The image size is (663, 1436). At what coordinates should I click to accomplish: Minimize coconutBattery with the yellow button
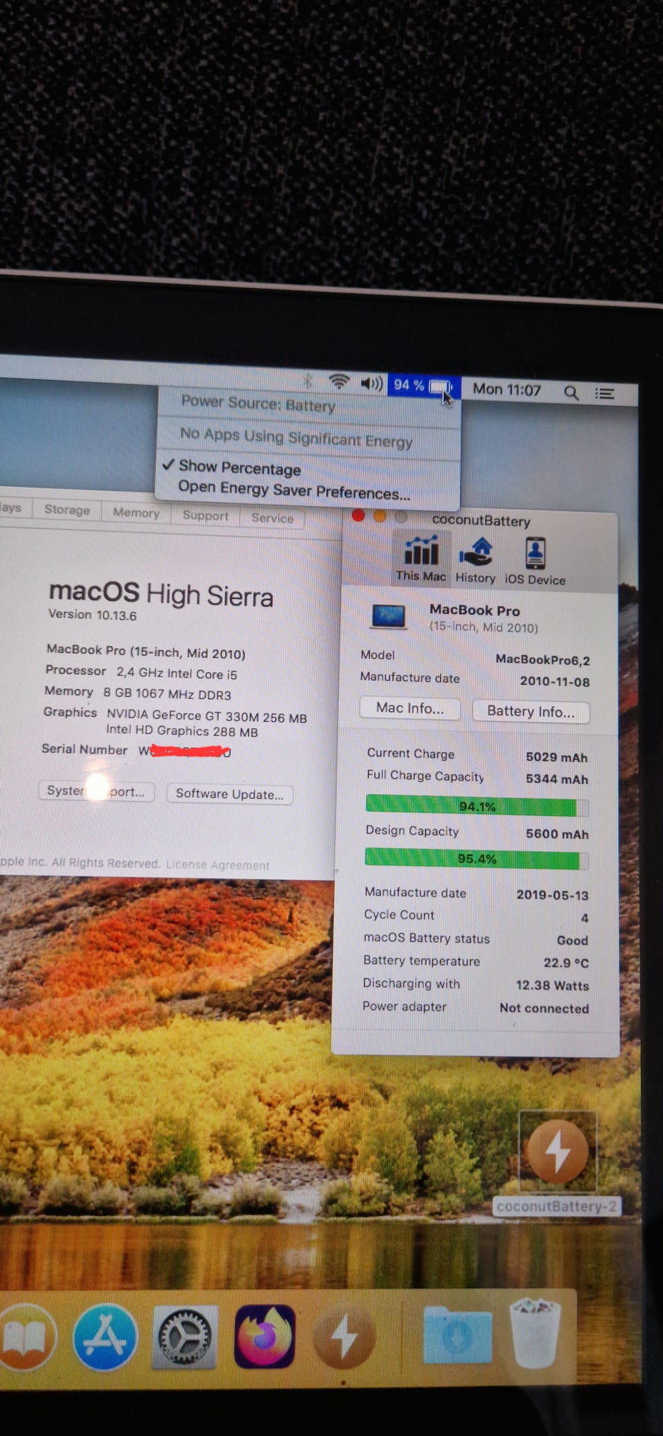coord(380,516)
